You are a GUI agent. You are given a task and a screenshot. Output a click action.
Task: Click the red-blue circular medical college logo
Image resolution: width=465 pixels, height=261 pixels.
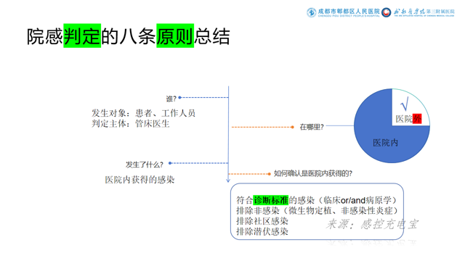pos(386,12)
